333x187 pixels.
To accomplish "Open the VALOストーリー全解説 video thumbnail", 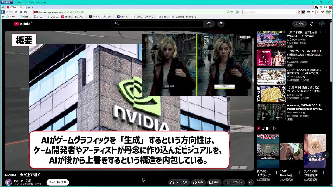I will (x=271, y=39).
